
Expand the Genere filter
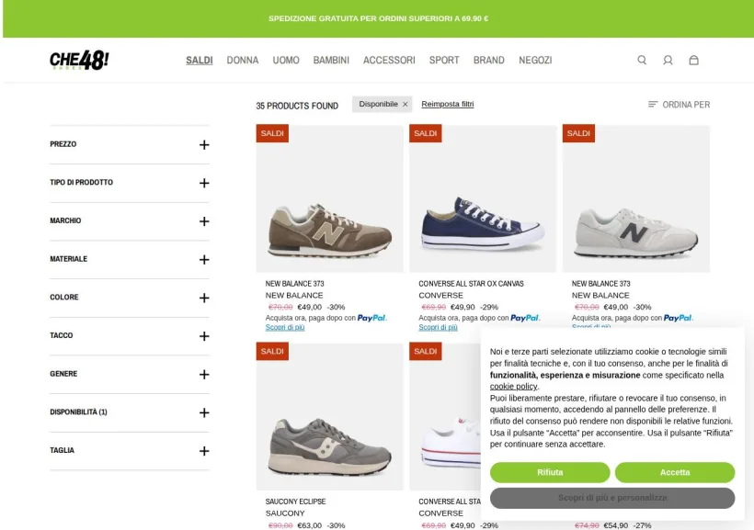130,375
